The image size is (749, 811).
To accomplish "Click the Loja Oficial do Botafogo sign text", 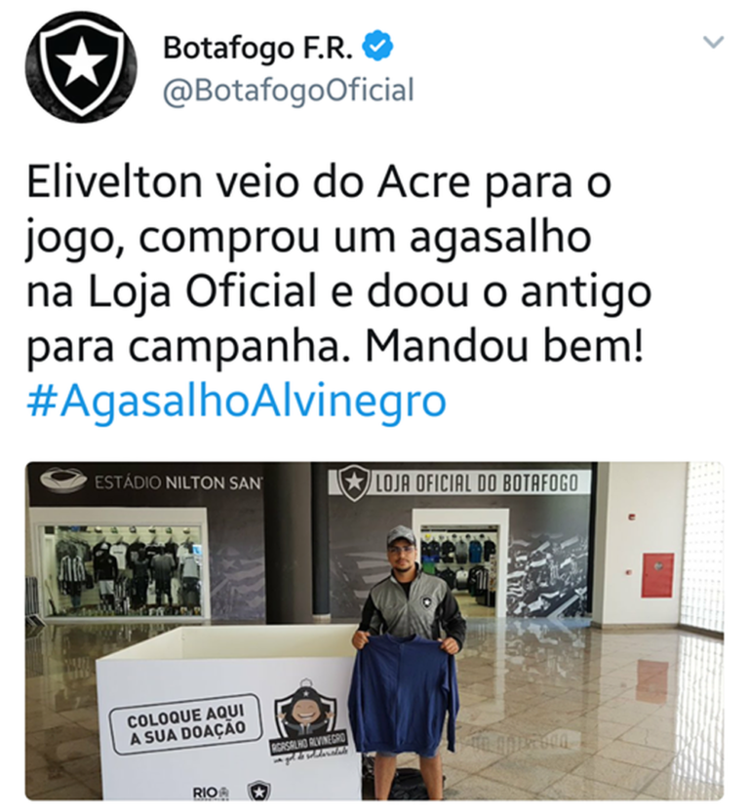I will point(476,483).
